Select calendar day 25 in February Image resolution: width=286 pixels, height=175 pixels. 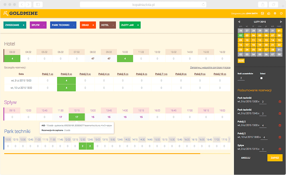pos(253,50)
